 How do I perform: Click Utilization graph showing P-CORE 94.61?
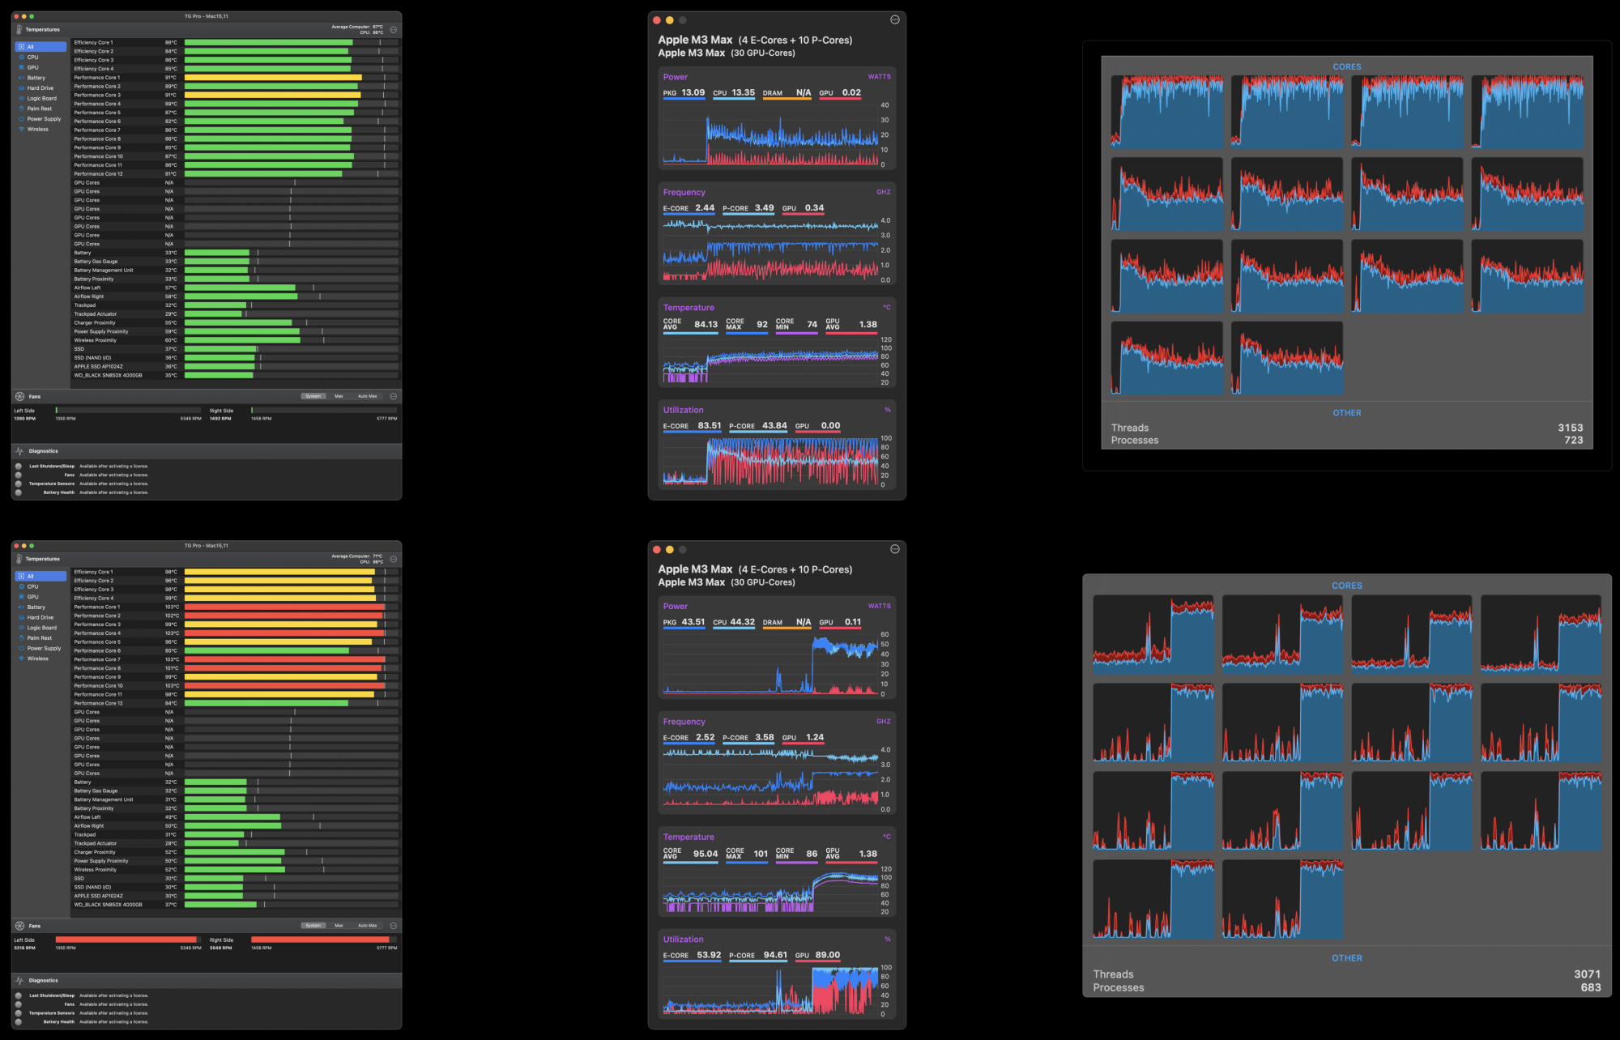tap(770, 990)
